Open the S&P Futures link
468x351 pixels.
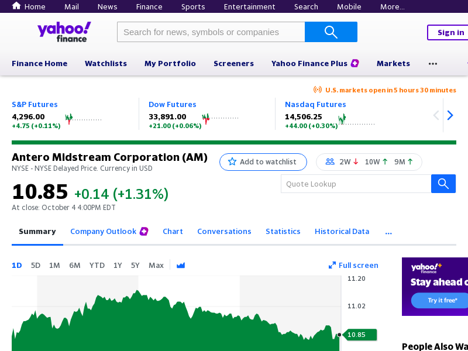pos(35,105)
